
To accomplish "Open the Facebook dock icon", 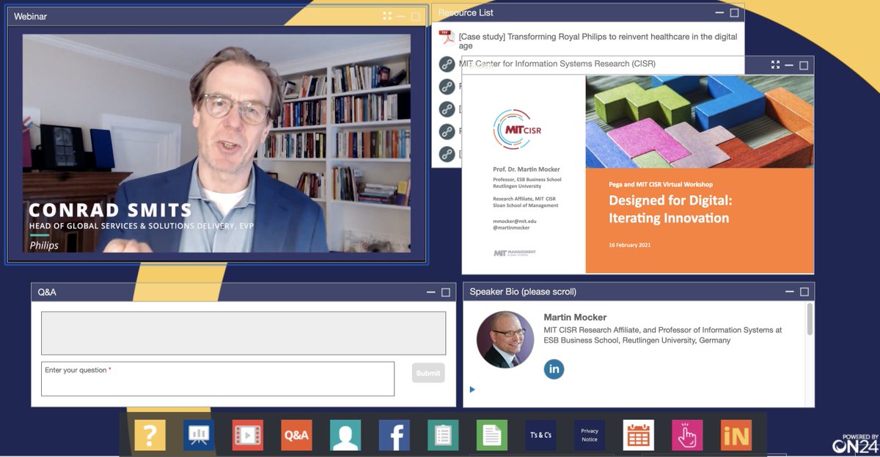I will pyautogui.click(x=395, y=435).
